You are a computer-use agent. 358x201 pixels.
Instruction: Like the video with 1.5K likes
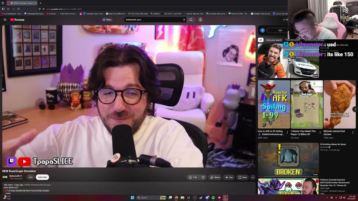tap(193, 177)
